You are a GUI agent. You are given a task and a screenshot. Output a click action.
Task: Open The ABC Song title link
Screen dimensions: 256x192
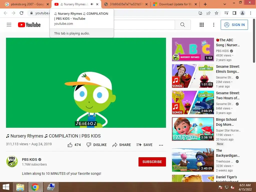tap(228, 42)
